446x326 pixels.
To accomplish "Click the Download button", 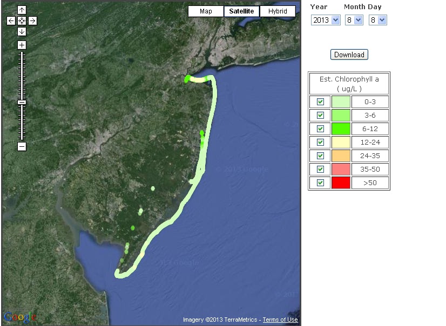I will pos(349,55).
